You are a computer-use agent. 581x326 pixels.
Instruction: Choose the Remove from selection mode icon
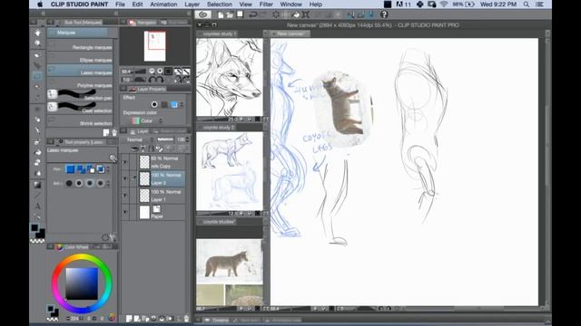click(91, 169)
